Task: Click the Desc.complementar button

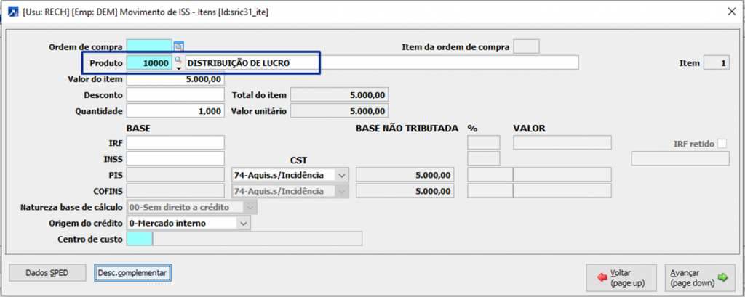Action: [132, 273]
